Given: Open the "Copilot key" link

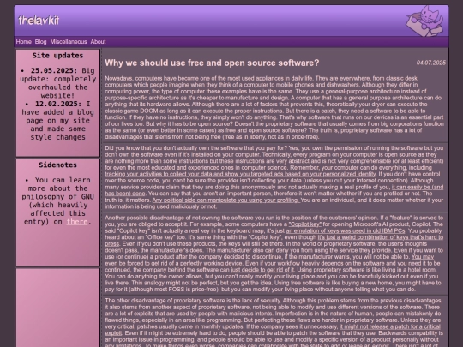Looking at the screenshot, I should [x=304, y=224].
